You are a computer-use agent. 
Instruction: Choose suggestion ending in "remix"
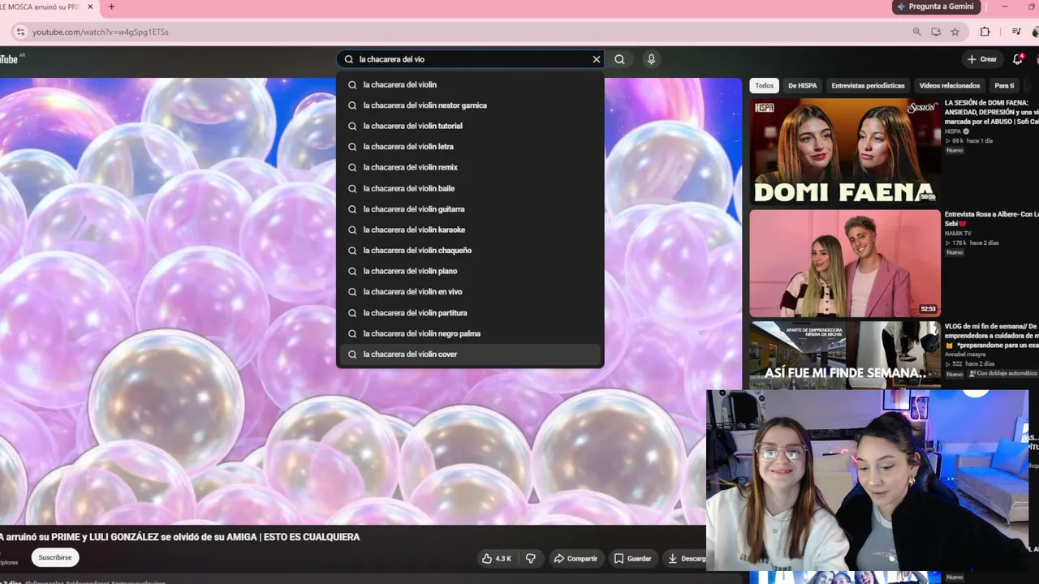pyautogui.click(x=470, y=167)
